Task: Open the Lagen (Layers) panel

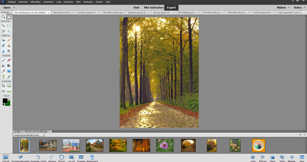Action: click(x=253, y=158)
